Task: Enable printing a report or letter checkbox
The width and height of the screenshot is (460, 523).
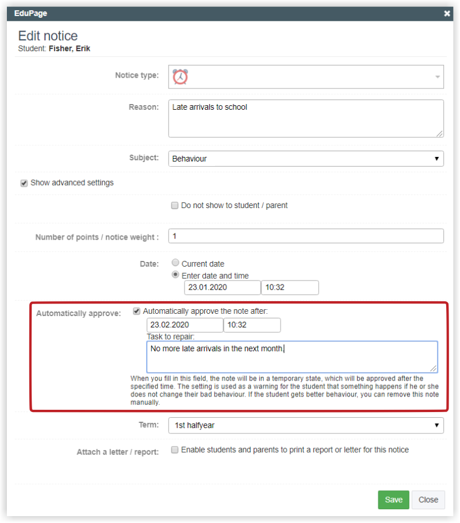Action: [175, 450]
